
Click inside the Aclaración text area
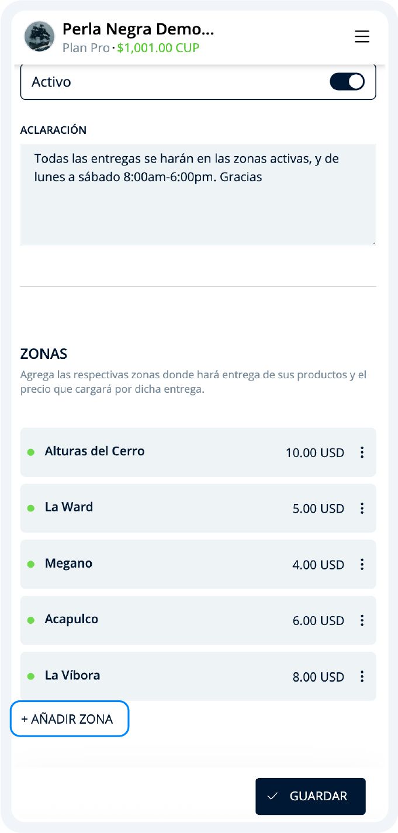[x=198, y=192]
